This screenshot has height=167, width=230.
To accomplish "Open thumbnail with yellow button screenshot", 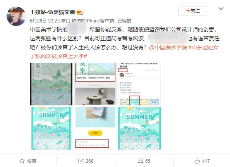I will (x=95, y=128).
